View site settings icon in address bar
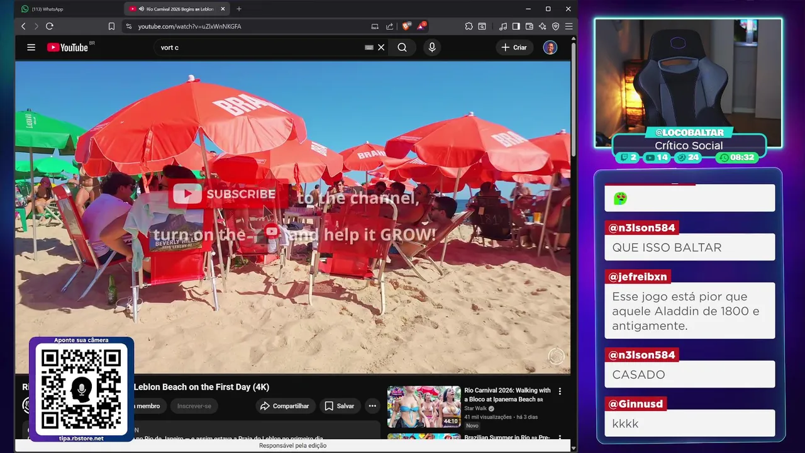This screenshot has width=805, height=453. [129, 26]
